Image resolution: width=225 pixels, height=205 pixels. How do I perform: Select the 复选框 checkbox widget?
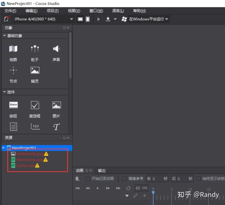click(x=35, y=110)
